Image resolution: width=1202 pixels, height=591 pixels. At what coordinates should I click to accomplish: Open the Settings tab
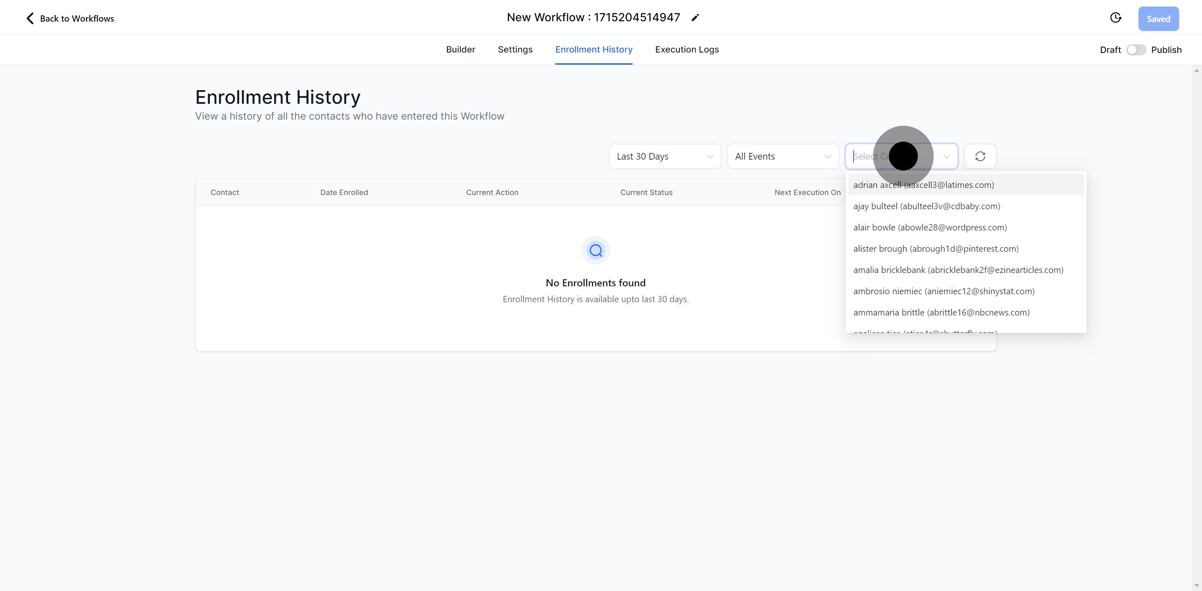pyautogui.click(x=515, y=50)
